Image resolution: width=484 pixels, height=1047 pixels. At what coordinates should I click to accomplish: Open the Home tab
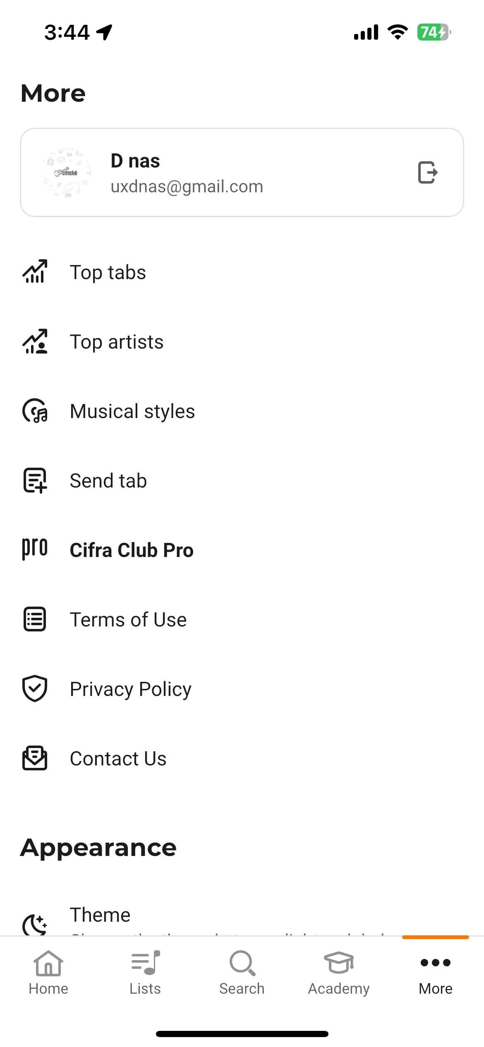(x=48, y=973)
